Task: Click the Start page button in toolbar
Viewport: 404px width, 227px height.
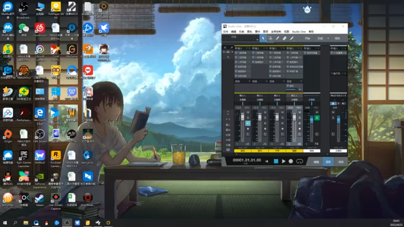Action: click(x=308, y=38)
